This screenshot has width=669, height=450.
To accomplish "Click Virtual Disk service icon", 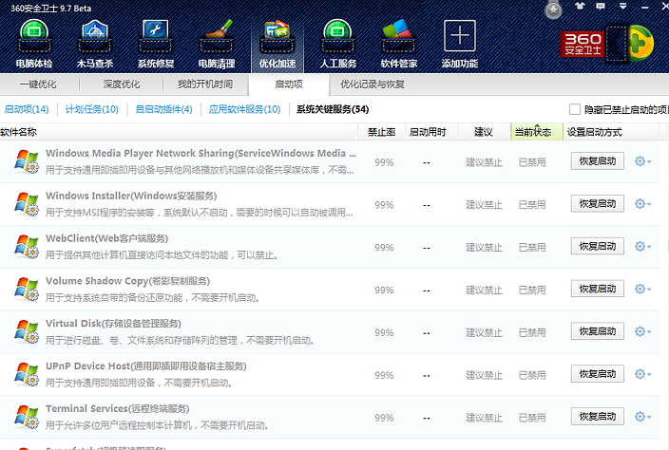I will 27,332.
